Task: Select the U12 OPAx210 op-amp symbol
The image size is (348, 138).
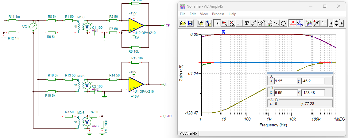Action: point(136,26)
